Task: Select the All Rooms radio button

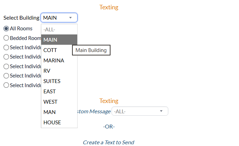Action: (x=6, y=29)
